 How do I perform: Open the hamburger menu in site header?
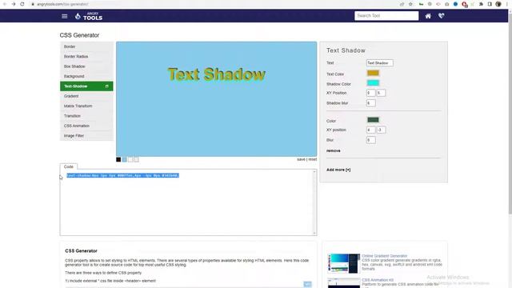64,16
